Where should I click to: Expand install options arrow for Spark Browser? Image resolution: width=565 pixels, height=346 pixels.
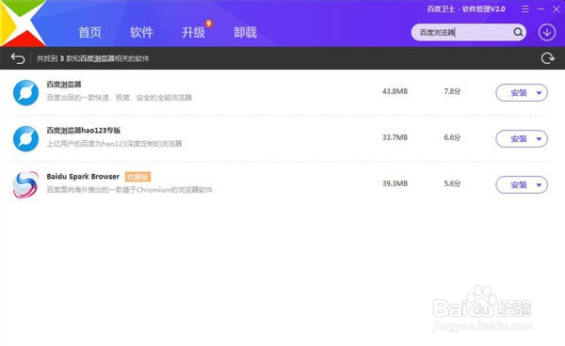tap(539, 185)
